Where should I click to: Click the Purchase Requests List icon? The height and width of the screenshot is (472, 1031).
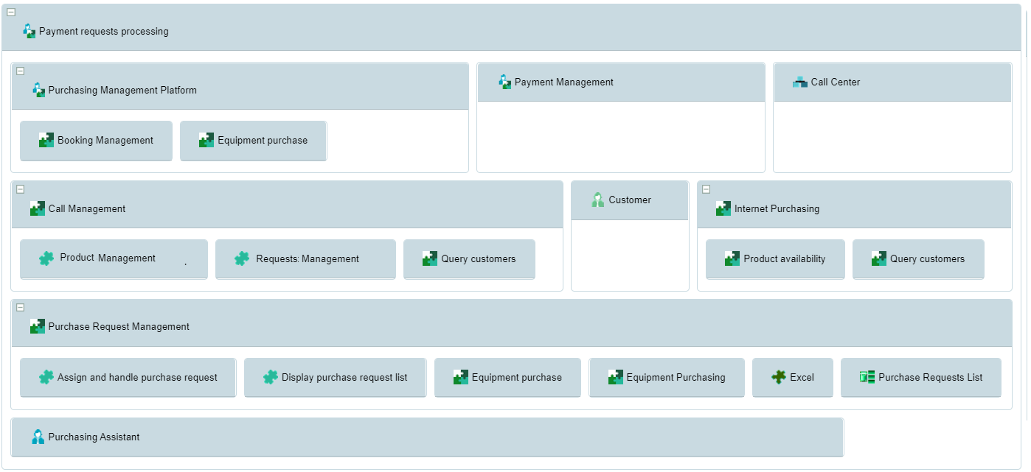pos(867,377)
